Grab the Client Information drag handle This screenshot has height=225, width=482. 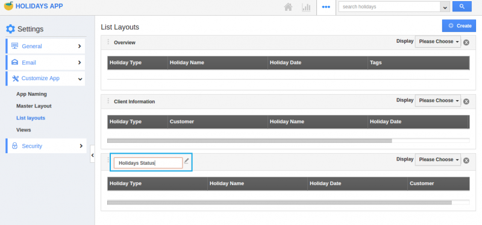click(108, 101)
